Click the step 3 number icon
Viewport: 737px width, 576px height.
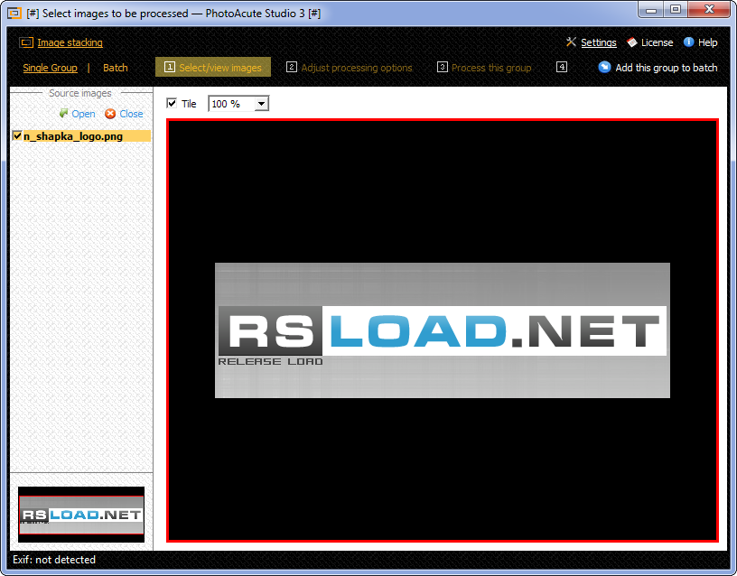443,67
